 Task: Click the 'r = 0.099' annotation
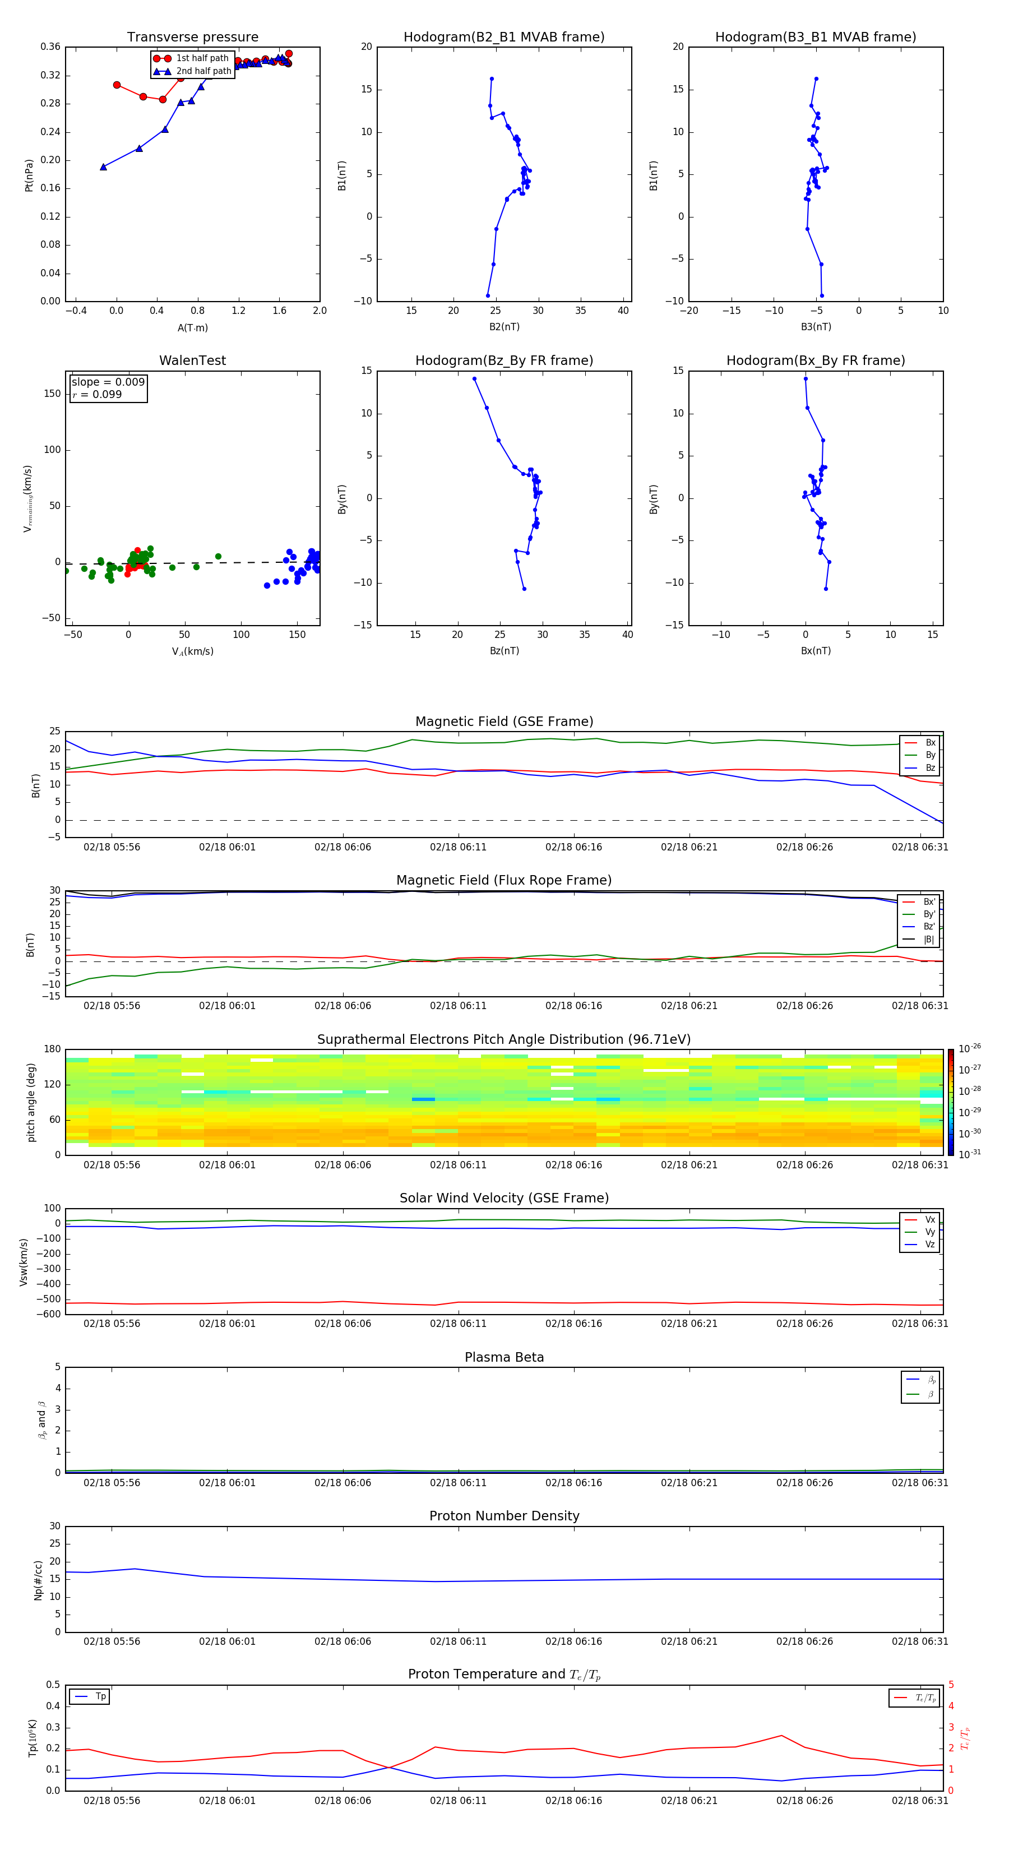point(97,394)
